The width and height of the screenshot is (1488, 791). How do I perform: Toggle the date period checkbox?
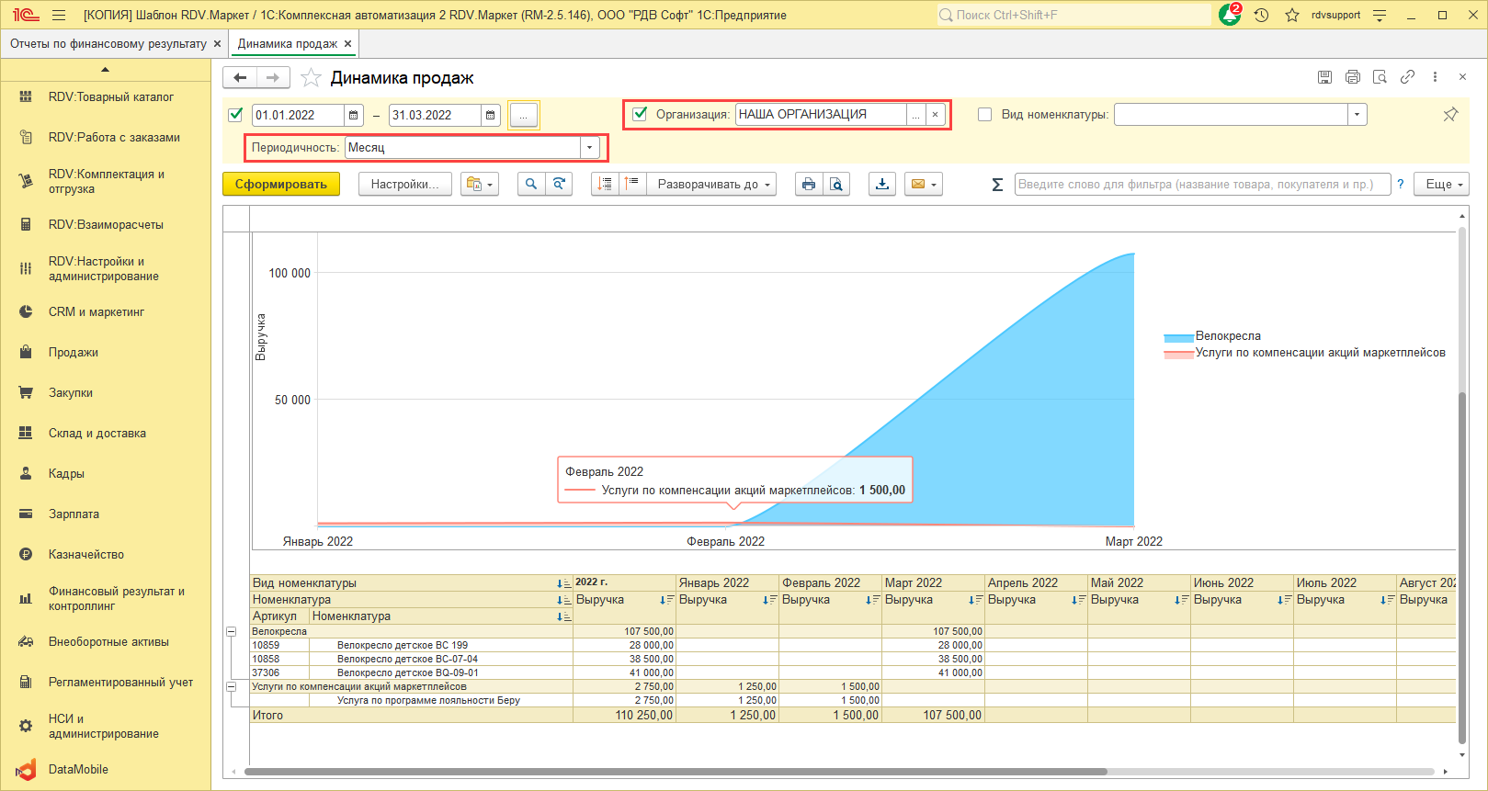pos(235,115)
